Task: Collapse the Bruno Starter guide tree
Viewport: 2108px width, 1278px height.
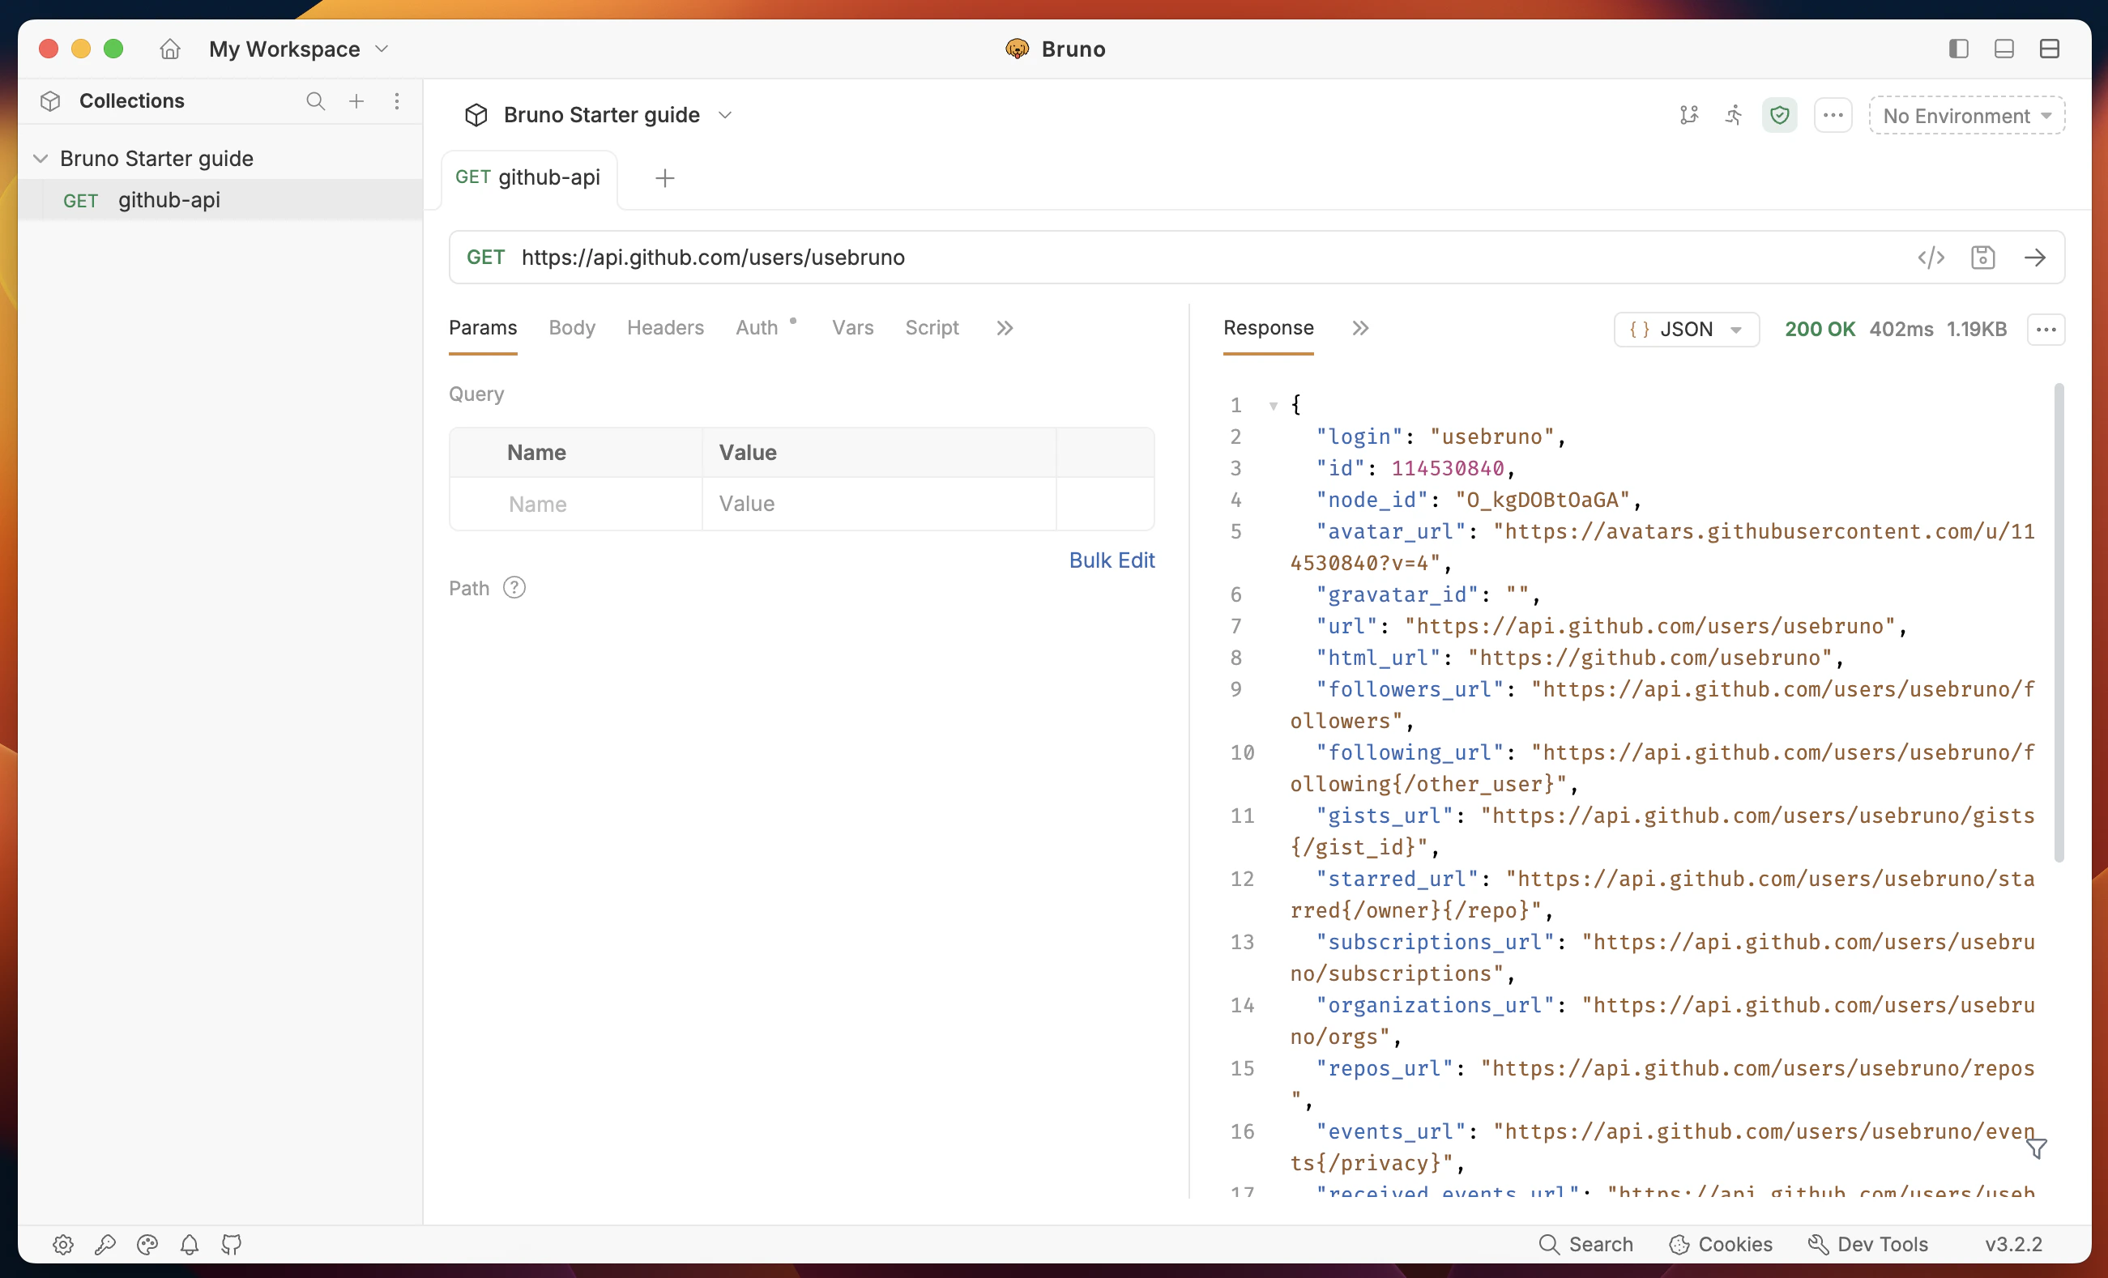Action: (x=41, y=159)
